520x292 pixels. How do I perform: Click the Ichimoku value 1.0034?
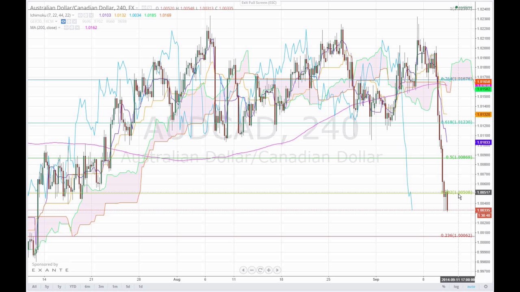135,15
